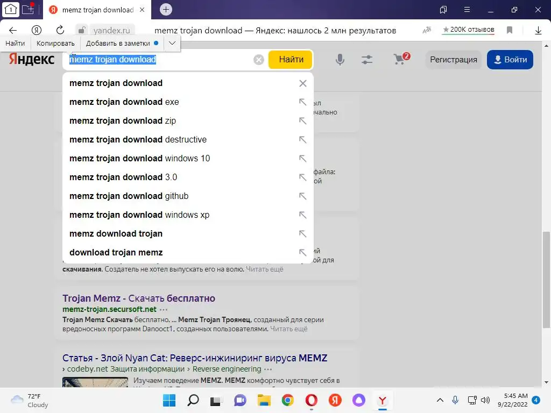Viewport: 551px width, 413px height.
Task: Open the search filter settings icon
Action: [x=367, y=60]
